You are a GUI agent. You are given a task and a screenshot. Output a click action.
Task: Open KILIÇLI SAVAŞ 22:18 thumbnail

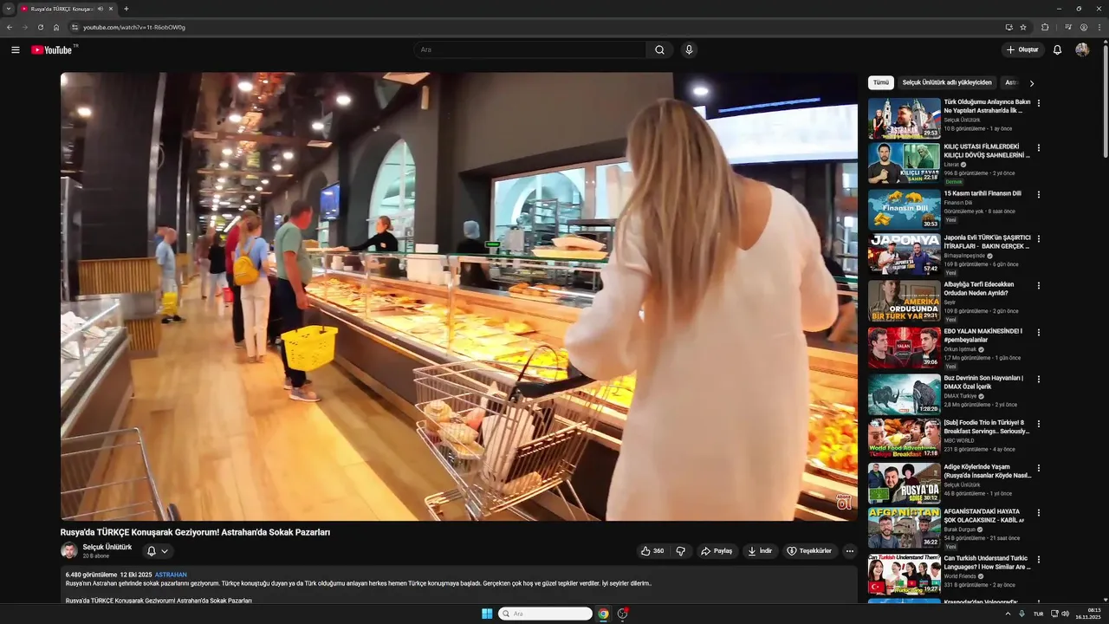[x=905, y=163]
